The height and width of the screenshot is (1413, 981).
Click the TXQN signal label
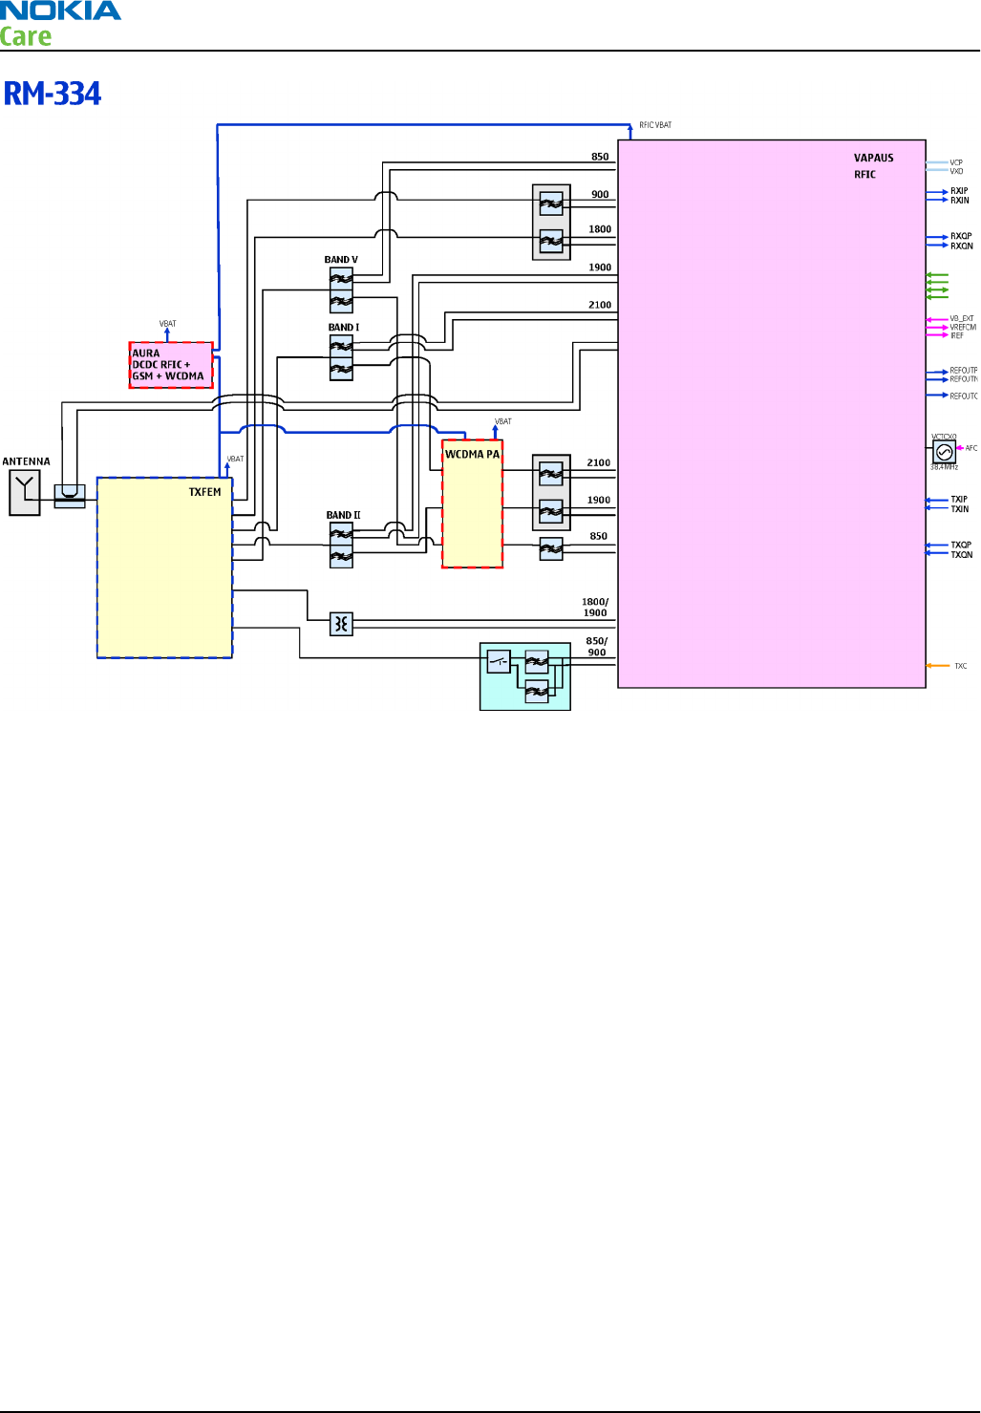961,555
